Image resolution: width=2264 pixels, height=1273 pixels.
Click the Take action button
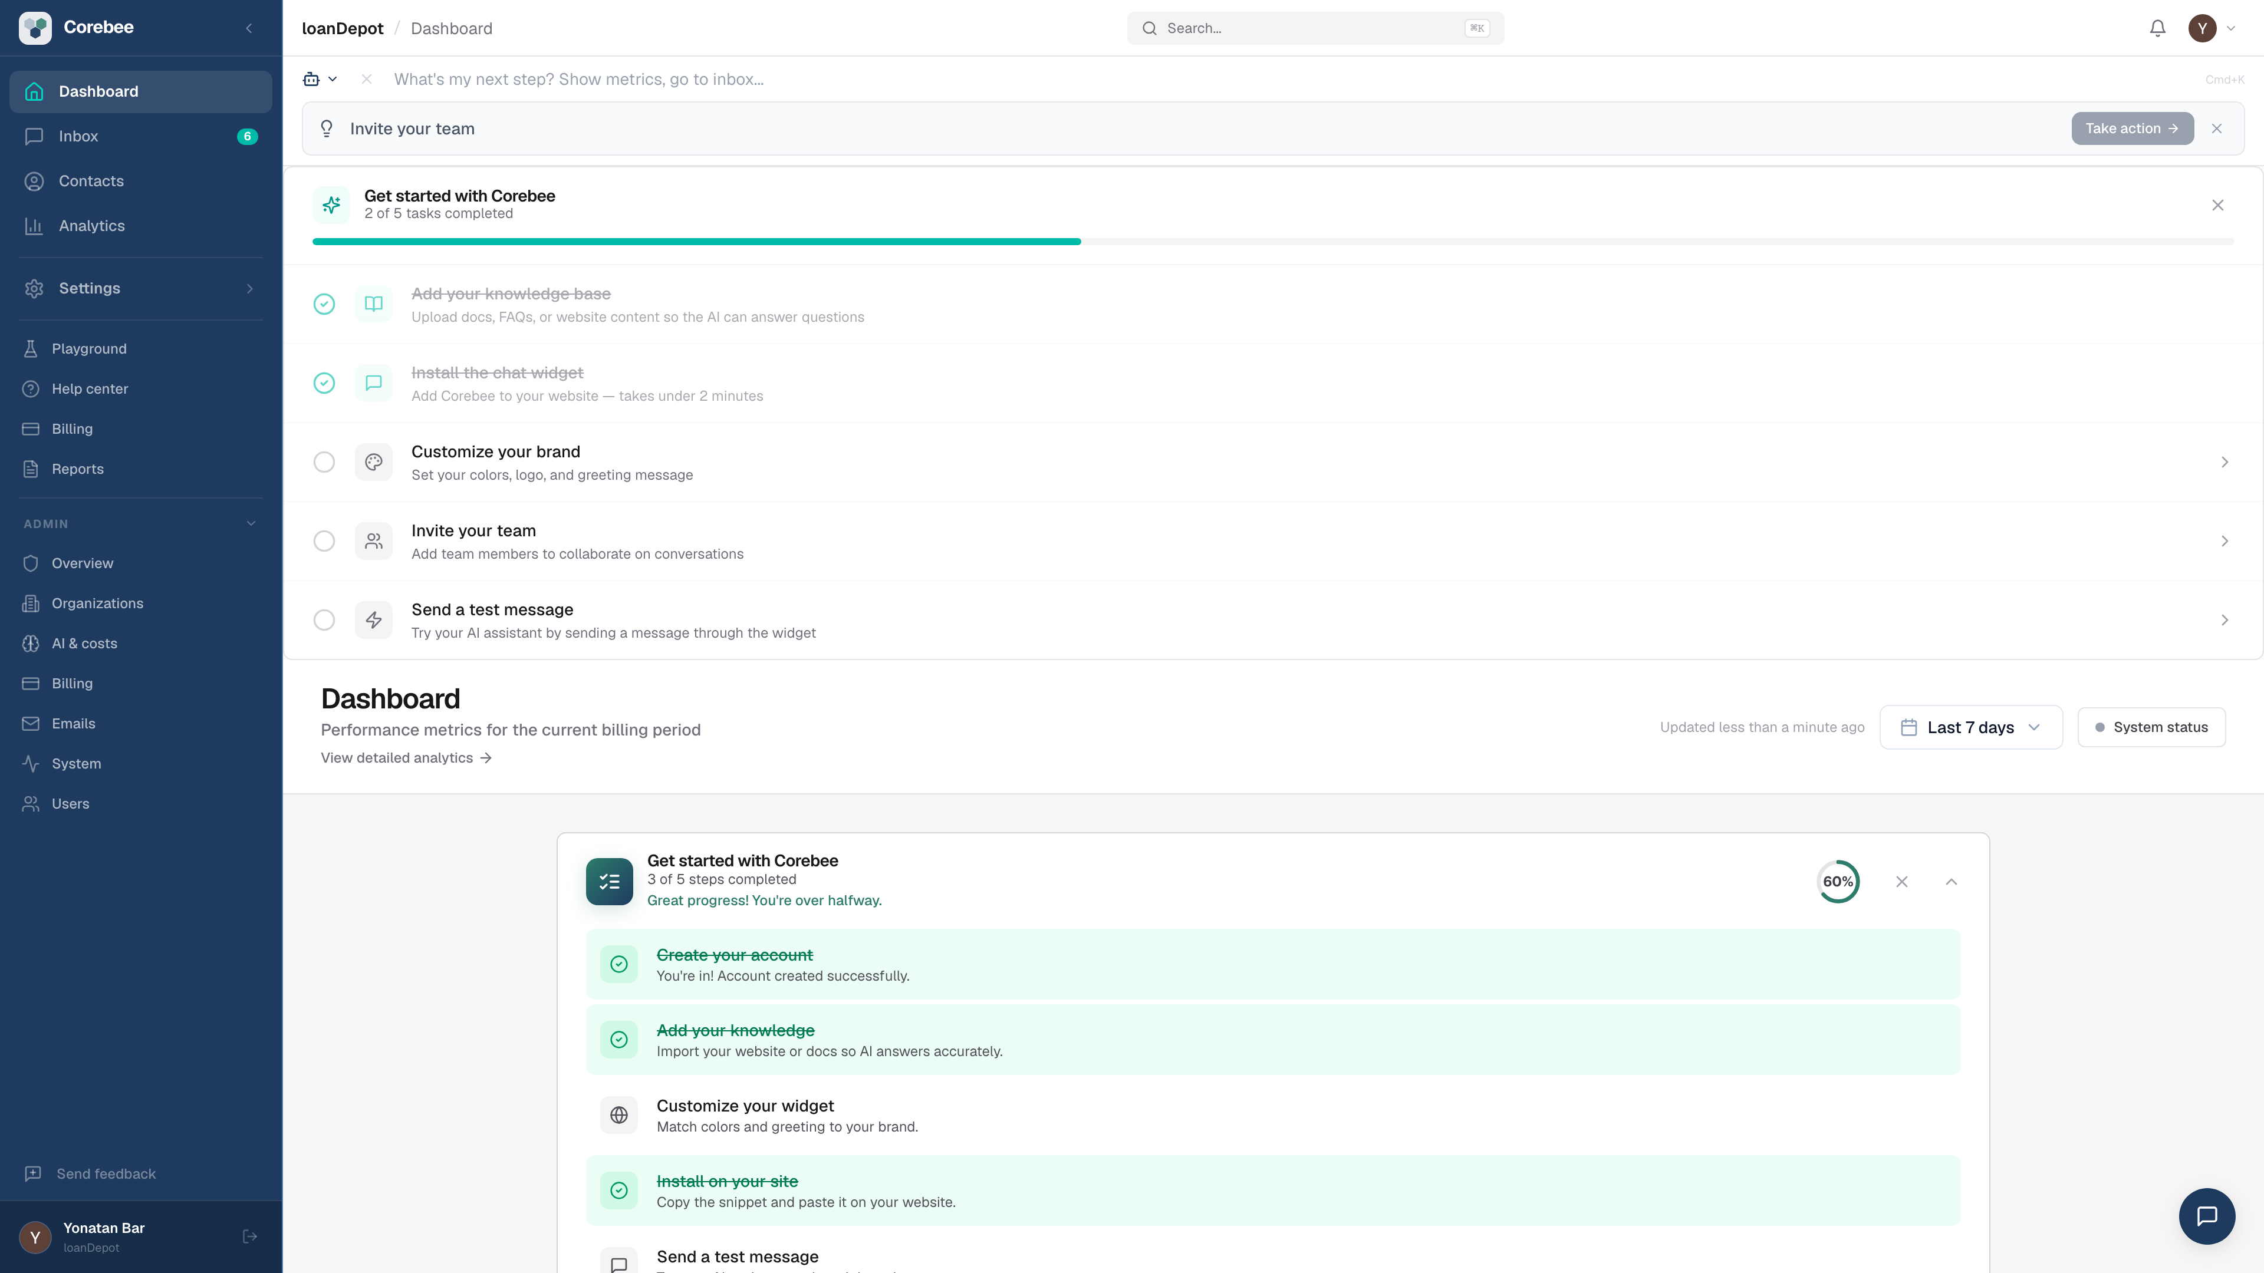click(2131, 128)
